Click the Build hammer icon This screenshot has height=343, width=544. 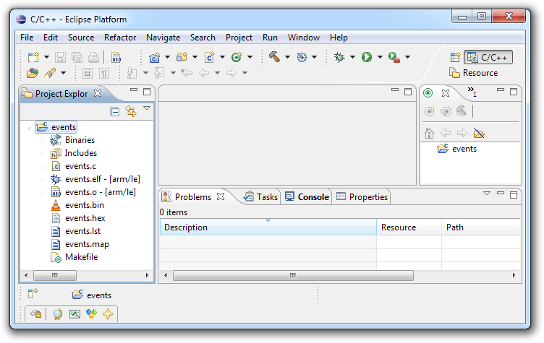[x=274, y=57]
